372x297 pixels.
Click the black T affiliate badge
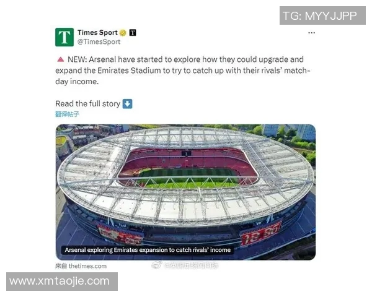click(x=133, y=33)
